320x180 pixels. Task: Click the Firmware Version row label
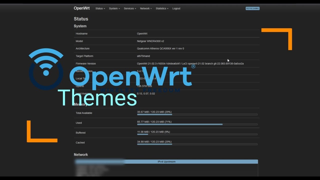86,63
